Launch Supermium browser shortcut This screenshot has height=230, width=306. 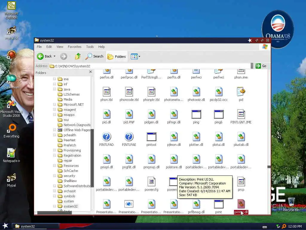coord(11,82)
